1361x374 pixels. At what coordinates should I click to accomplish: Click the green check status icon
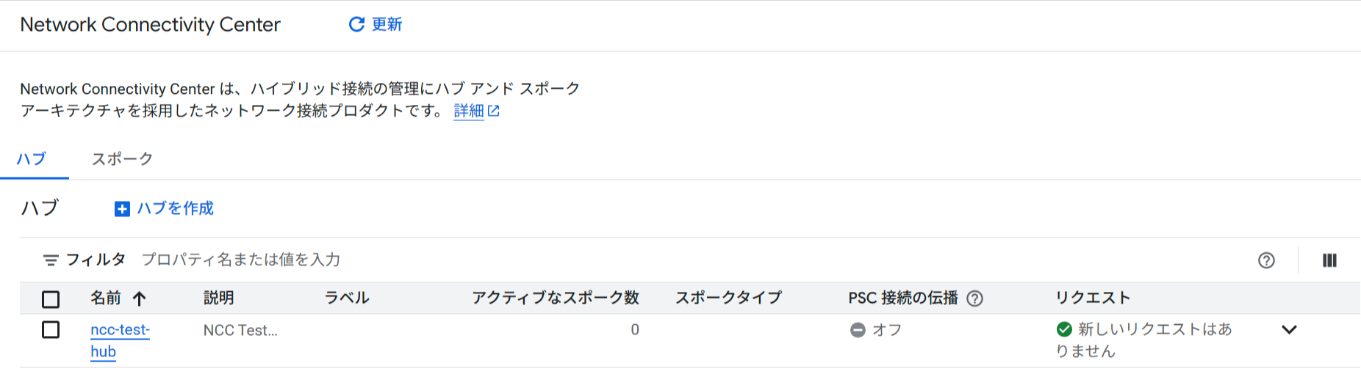[1064, 329]
